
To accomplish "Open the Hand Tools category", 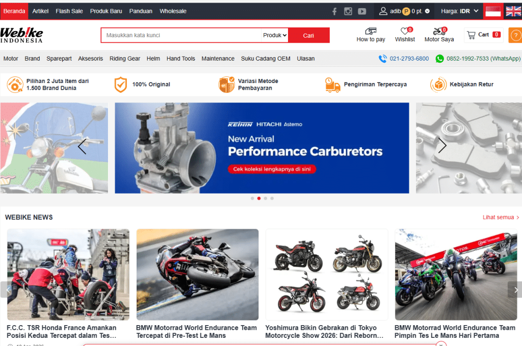I will pos(181,59).
